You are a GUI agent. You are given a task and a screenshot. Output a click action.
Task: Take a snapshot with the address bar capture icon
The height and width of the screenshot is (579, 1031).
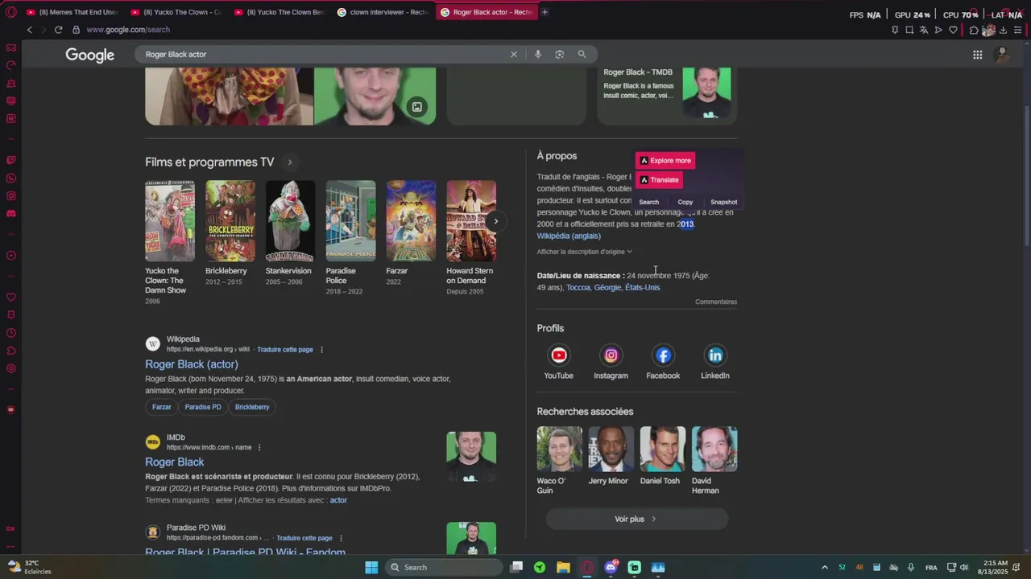pyautogui.click(x=909, y=30)
